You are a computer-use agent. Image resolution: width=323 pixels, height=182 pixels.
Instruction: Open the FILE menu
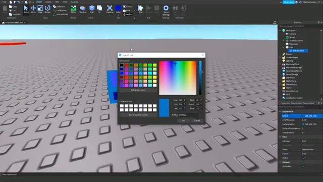click(x=4, y=2)
